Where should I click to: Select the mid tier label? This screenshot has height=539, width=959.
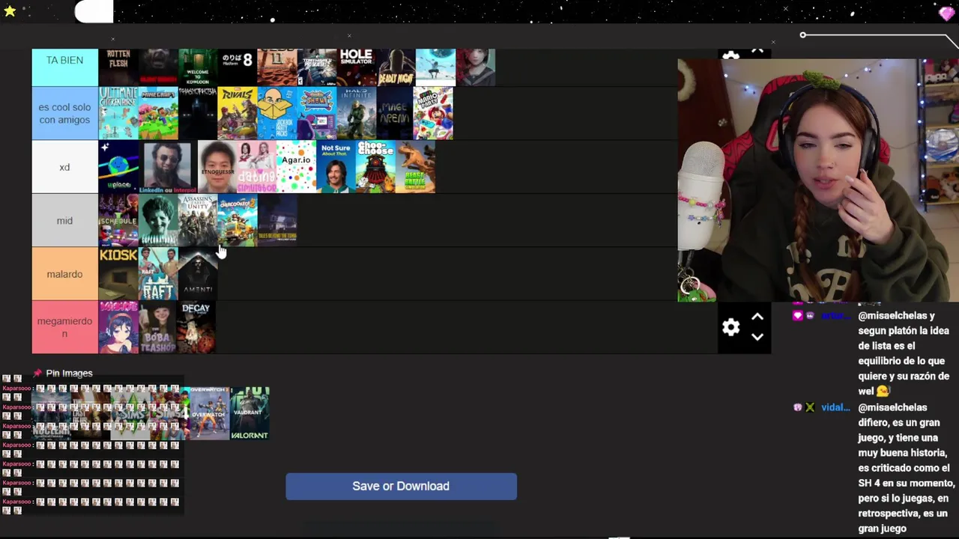click(x=64, y=221)
